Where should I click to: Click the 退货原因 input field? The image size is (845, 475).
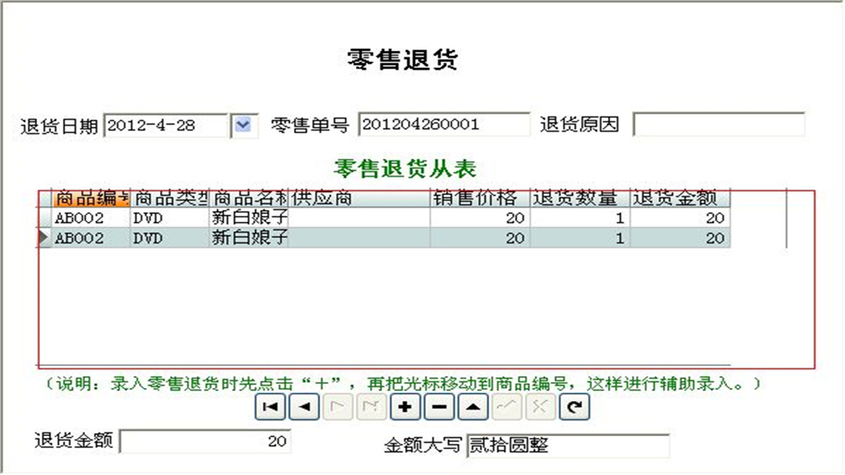pyautogui.click(x=718, y=125)
